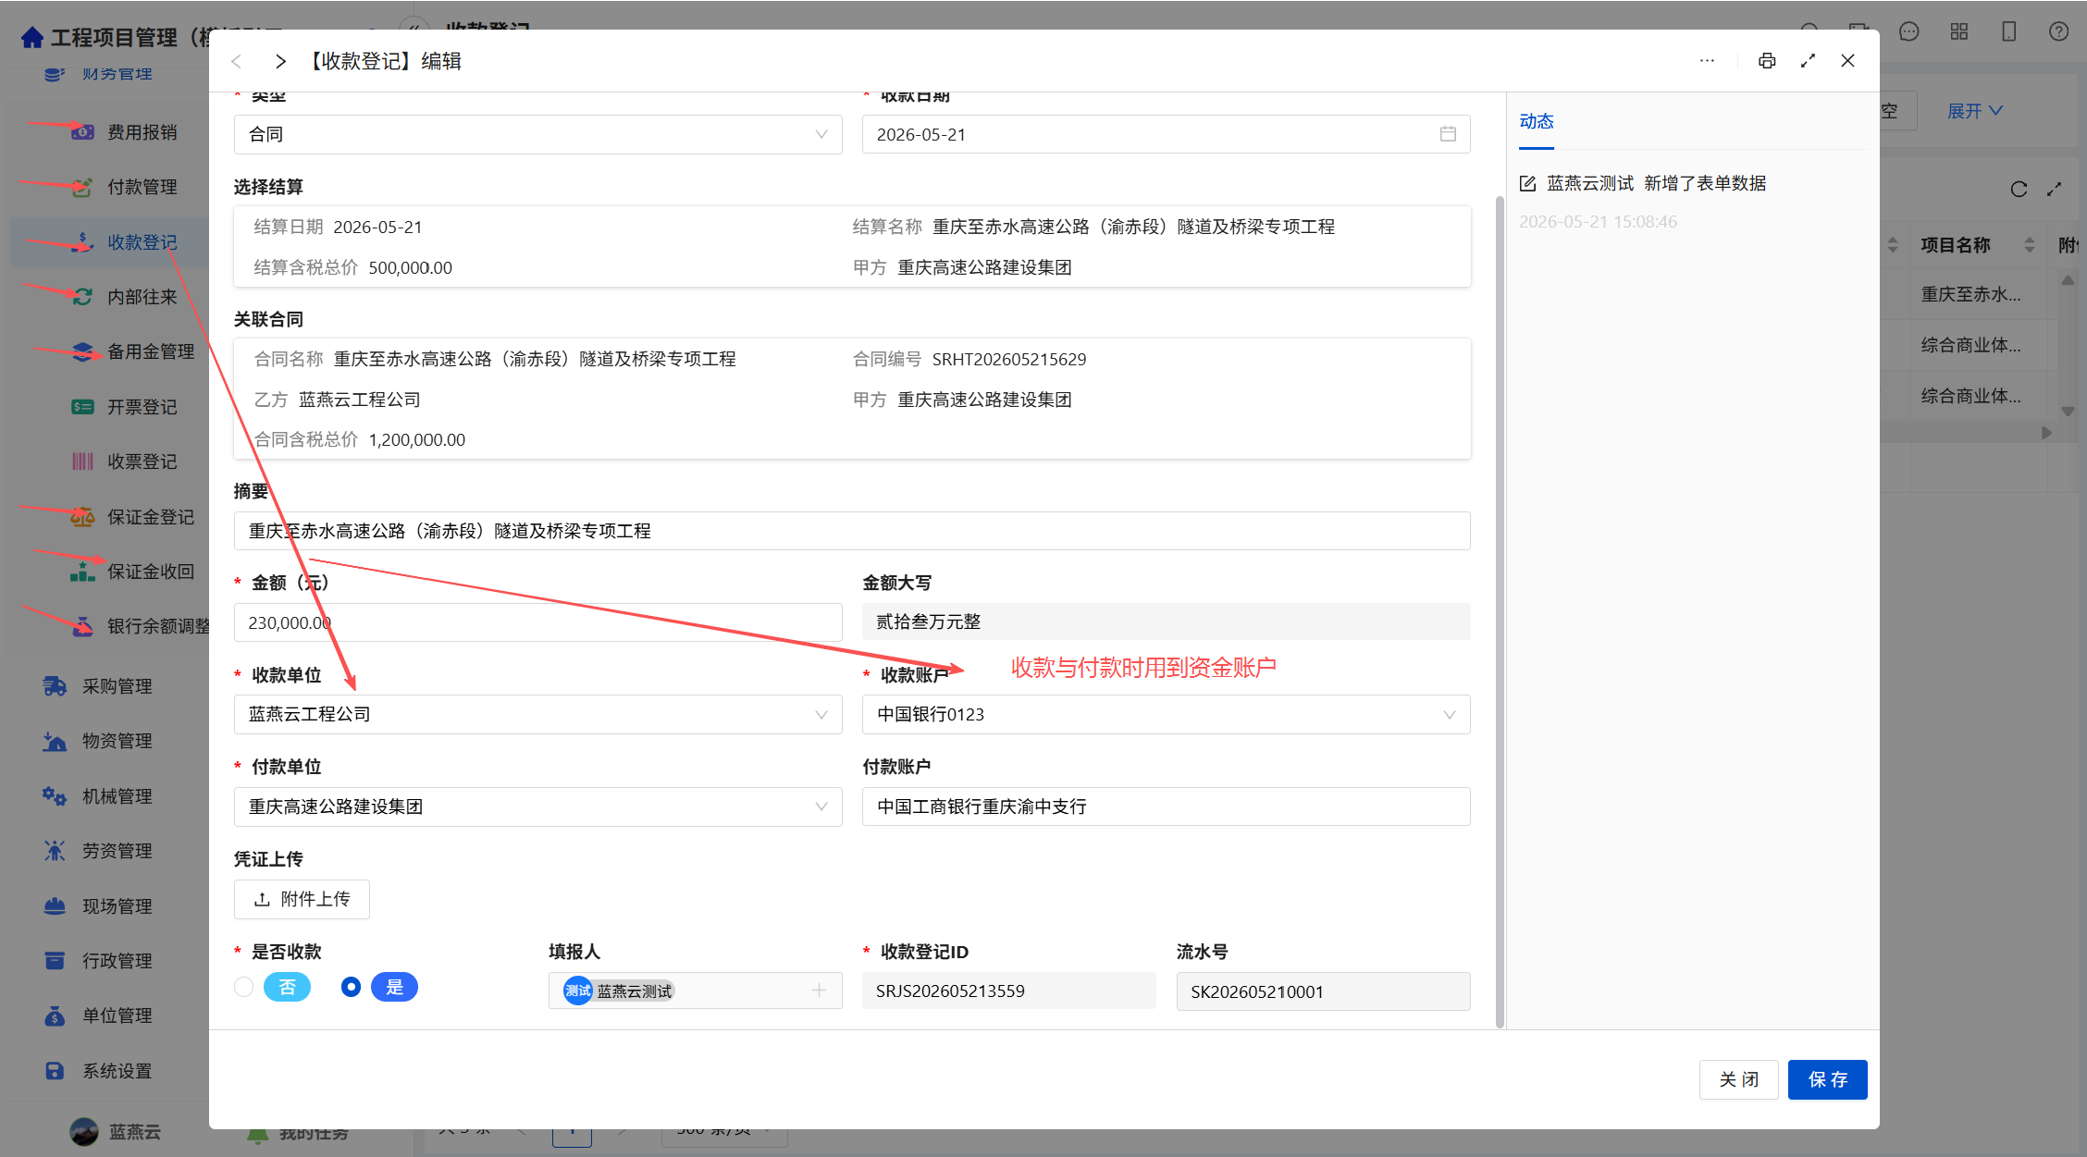Print the 收款登记 form via printer icon
This screenshot has height=1157, width=2087.
(1767, 61)
